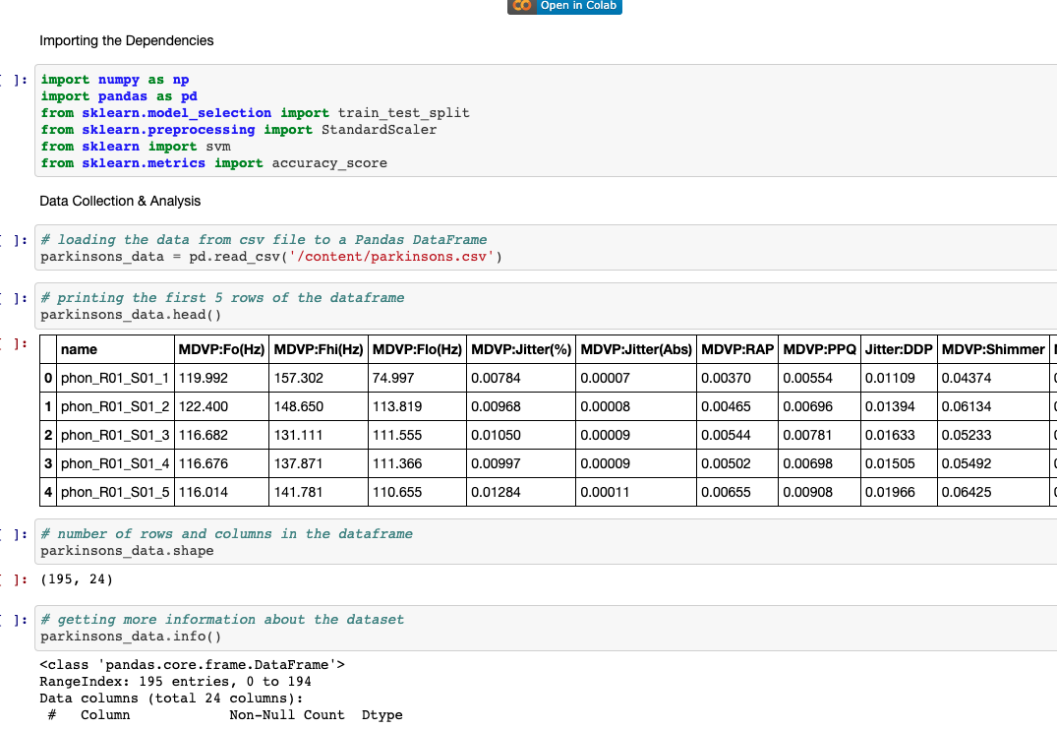Image resolution: width=1057 pixels, height=729 pixels.
Task: Click the value 122.400 in the table
Action: [x=204, y=406]
